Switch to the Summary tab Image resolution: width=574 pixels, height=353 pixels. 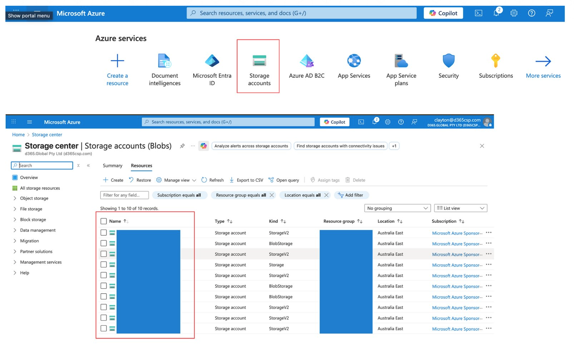tap(112, 166)
